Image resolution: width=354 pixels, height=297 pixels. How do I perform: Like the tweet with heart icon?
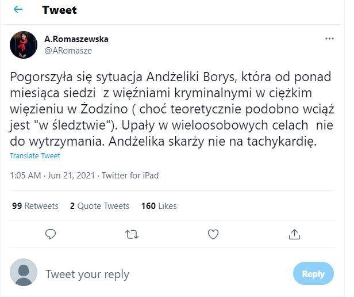[213, 234]
